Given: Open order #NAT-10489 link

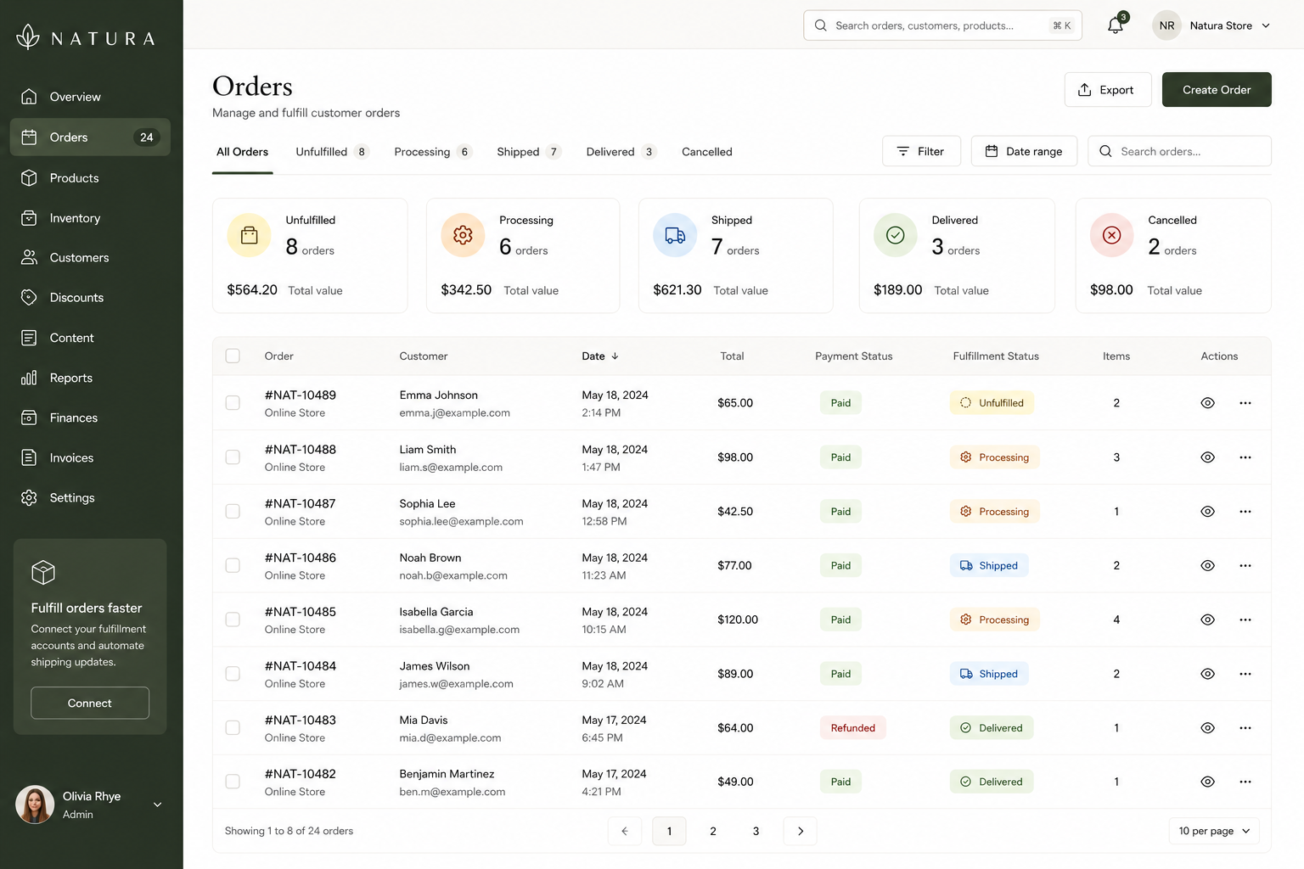Looking at the screenshot, I should click(x=301, y=395).
